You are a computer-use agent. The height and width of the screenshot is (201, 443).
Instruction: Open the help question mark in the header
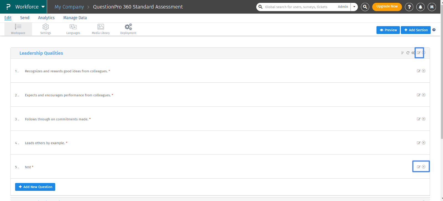(x=409, y=7)
